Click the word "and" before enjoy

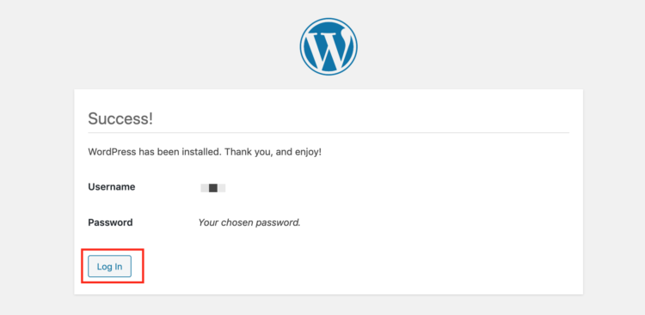(x=282, y=152)
